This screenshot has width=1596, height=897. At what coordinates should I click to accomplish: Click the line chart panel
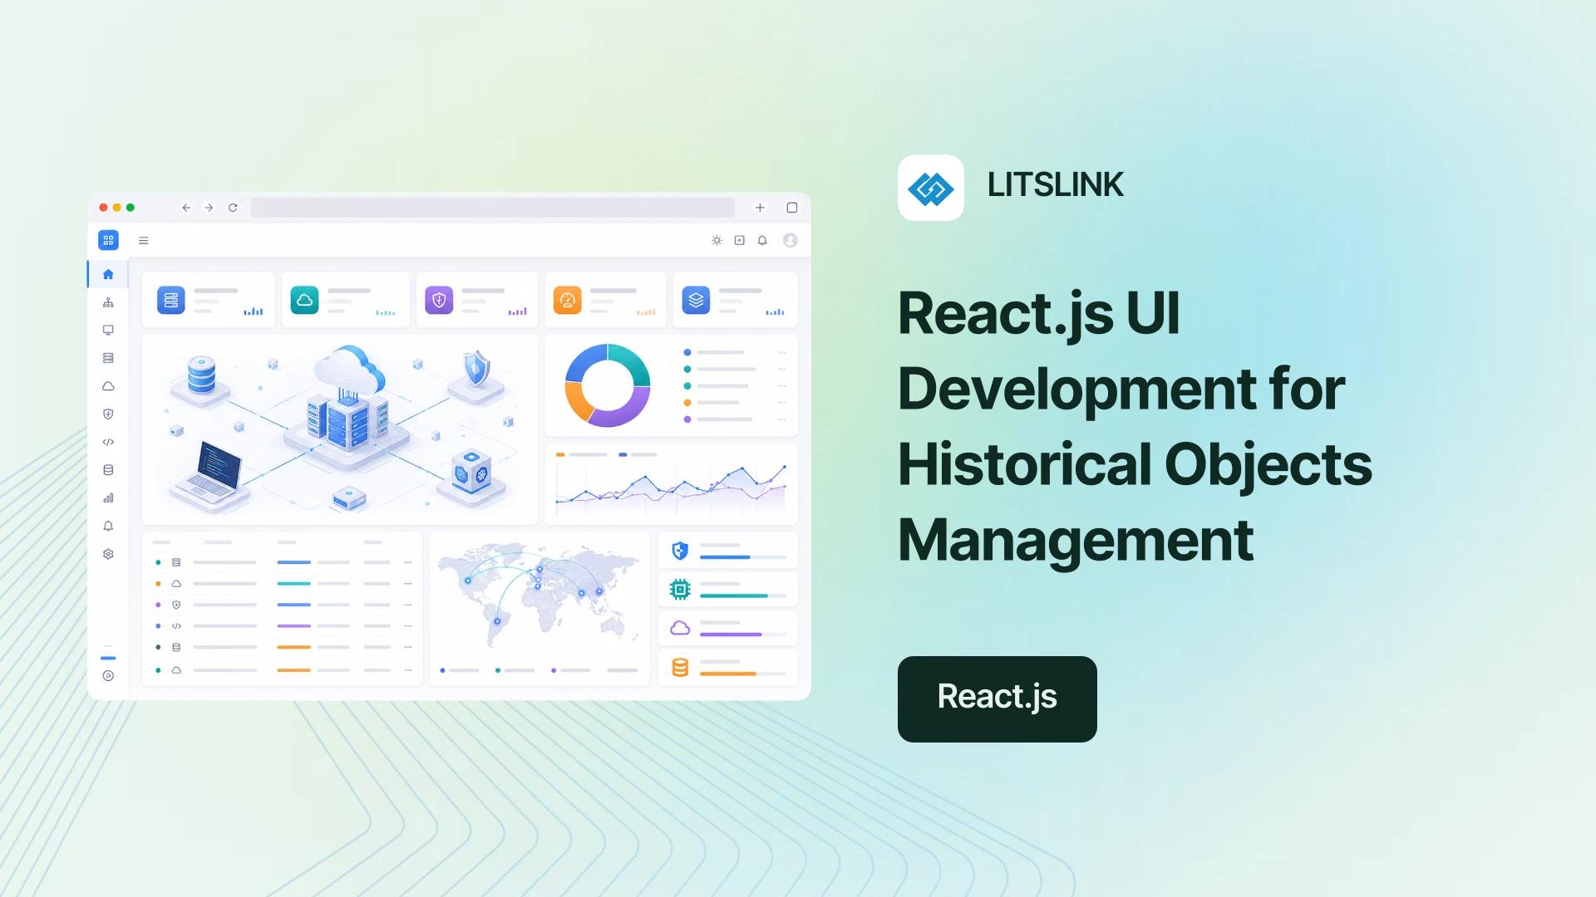(x=671, y=484)
